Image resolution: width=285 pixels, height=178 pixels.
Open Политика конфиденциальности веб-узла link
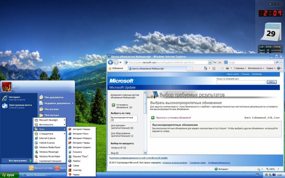pos(138,158)
